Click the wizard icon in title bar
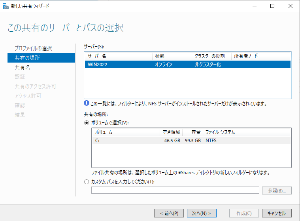The image size is (300, 221). [6, 6]
